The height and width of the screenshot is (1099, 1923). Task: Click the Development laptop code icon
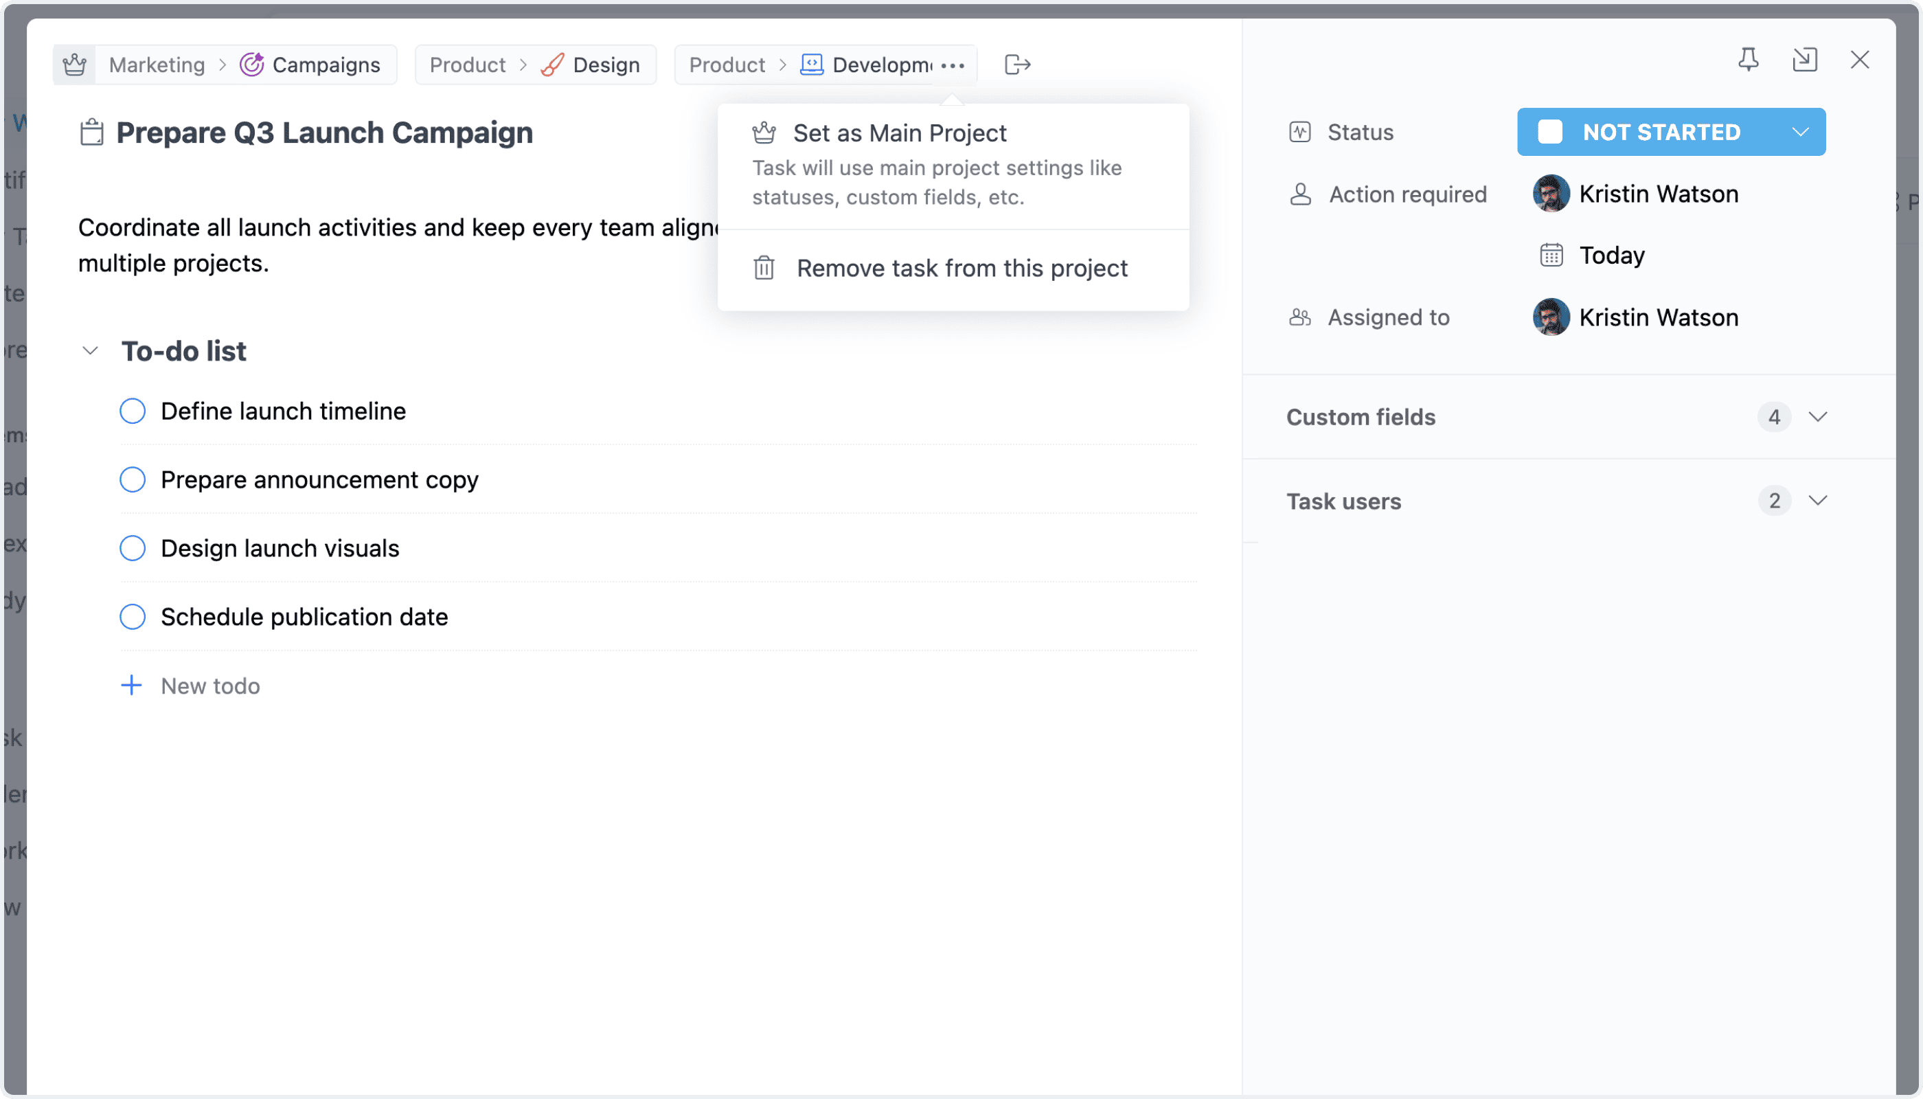tap(811, 65)
